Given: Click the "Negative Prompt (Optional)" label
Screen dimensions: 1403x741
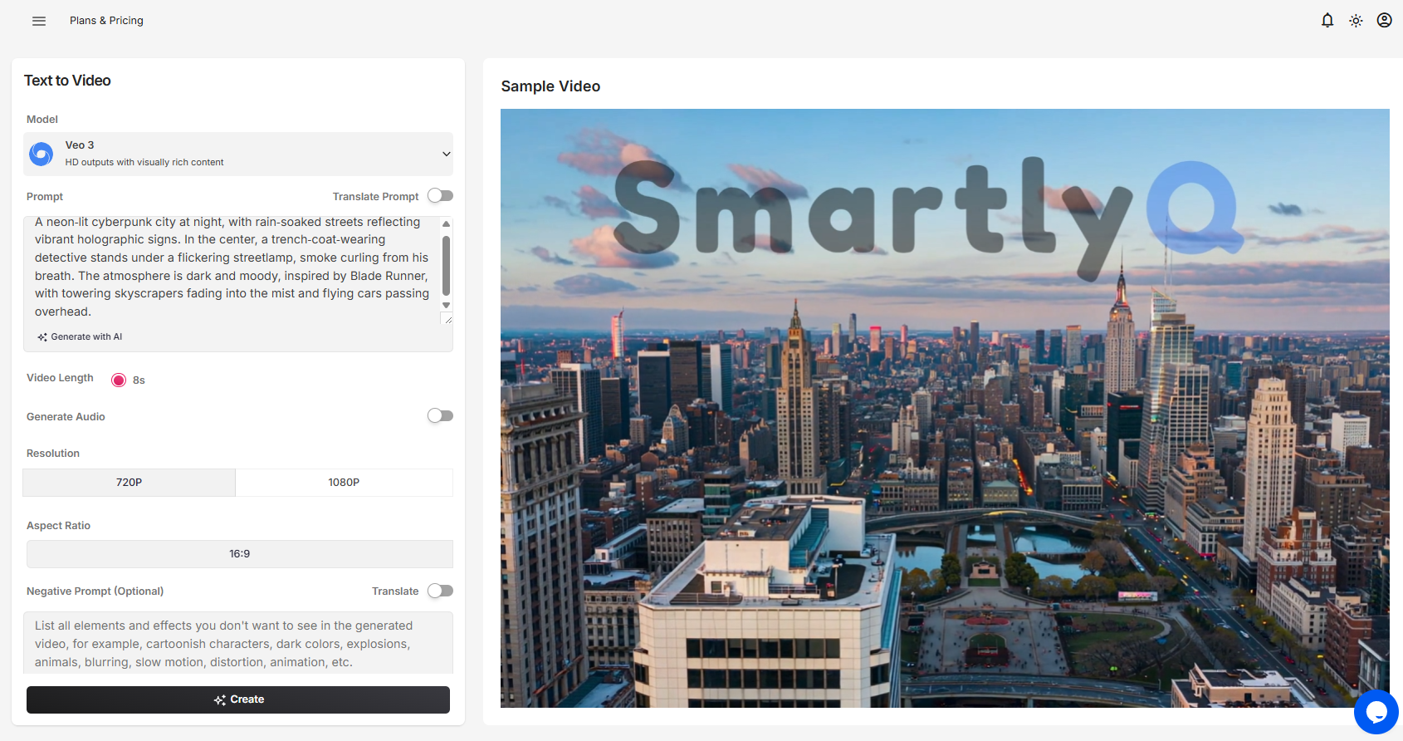Looking at the screenshot, I should (x=95, y=591).
